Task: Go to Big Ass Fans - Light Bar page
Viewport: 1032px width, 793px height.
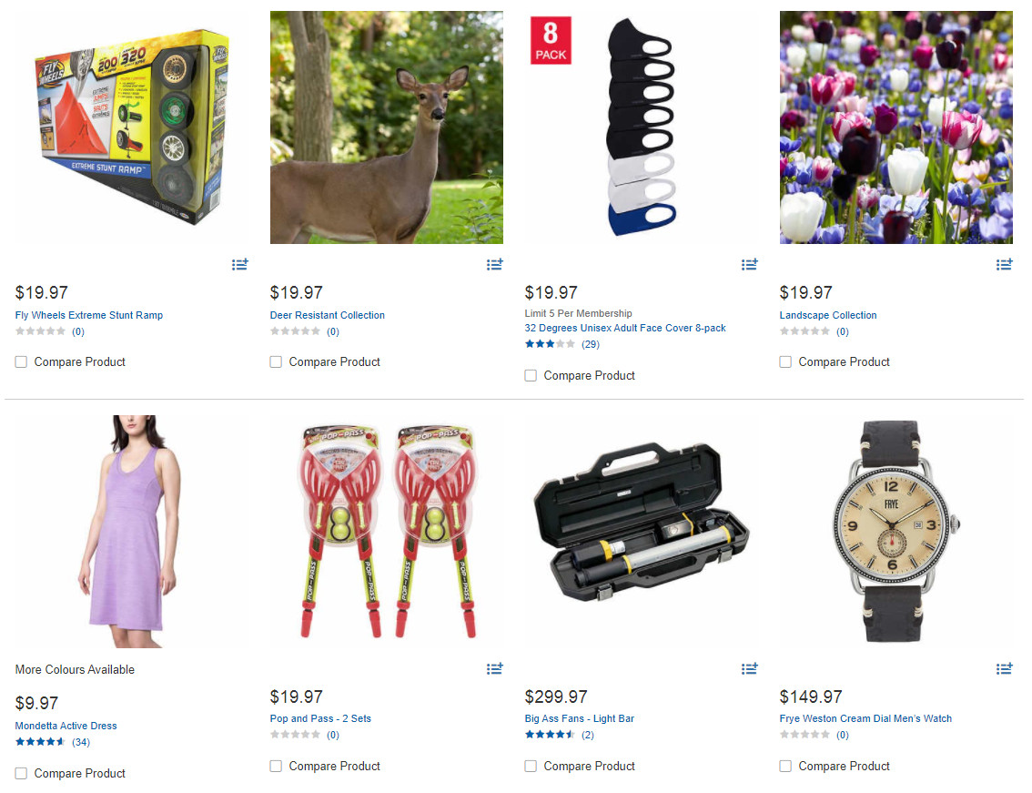Action: [x=579, y=718]
